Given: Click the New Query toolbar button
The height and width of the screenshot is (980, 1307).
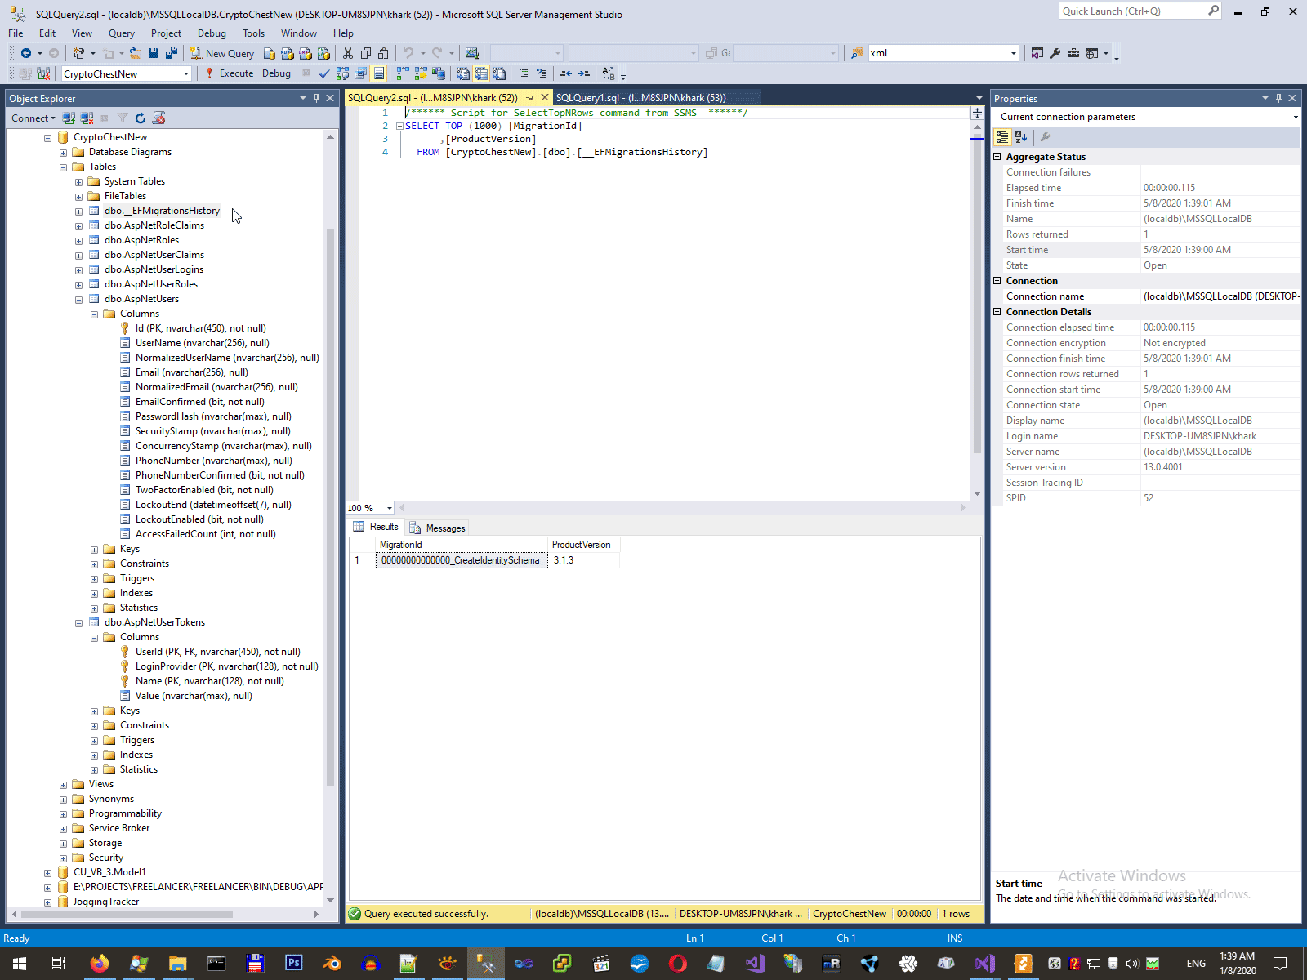Looking at the screenshot, I should (x=222, y=53).
